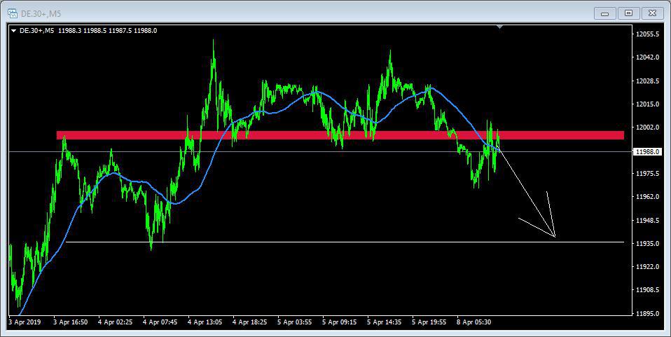The height and width of the screenshot is (337, 671).
Task: Click the OHLC price readout in chart header
Action: pyautogui.click(x=106, y=30)
